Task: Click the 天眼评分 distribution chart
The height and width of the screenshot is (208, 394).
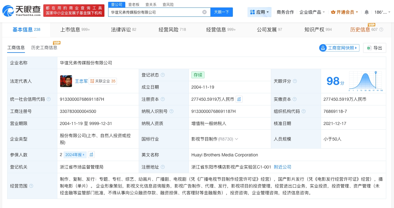Action: (366, 81)
